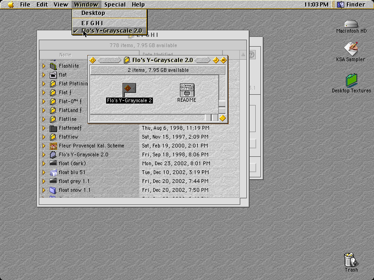The width and height of the screenshot is (374, 280).
Task: Open the KSA Sampler desktop icon
Action: [x=351, y=49]
